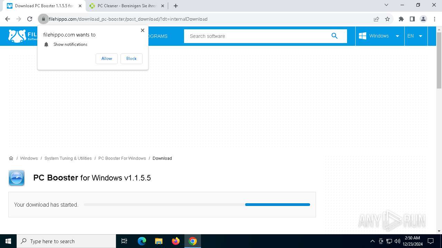The image size is (442, 248).
Task: Click the PC Booster app icon
Action: pos(17,178)
